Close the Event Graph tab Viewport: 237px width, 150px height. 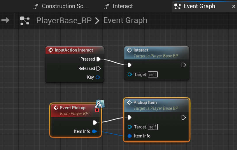click(234, 6)
